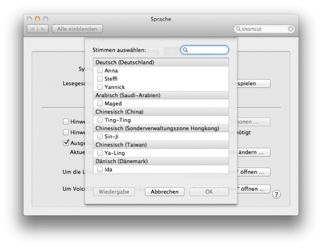The width and height of the screenshot is (322, 248).
Task: Click the Chinesisch (Sonderverwaltungszone Hongkong) header
Action: tap(161, 128)
